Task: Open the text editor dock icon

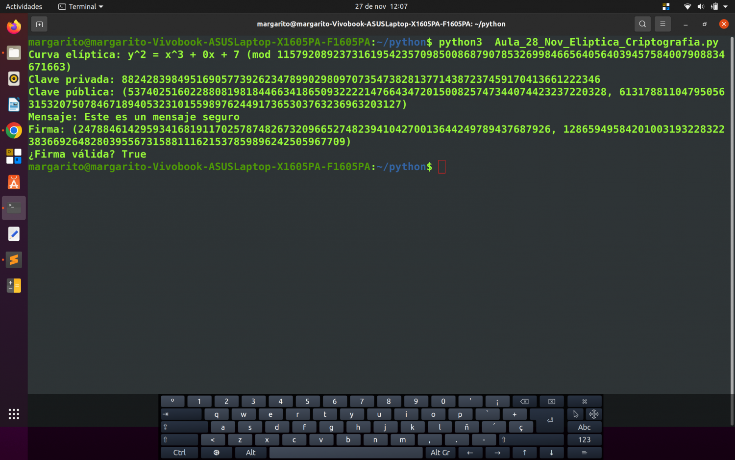Action: point(14,234)
